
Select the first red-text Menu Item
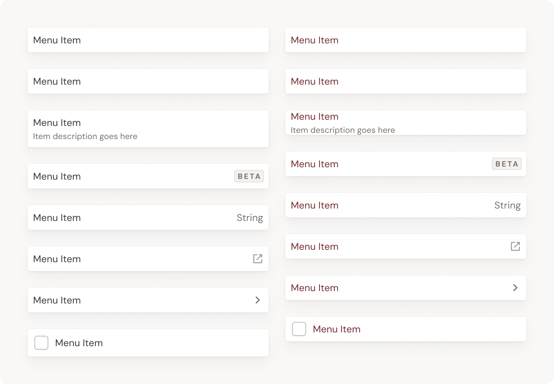pos(406,40)
